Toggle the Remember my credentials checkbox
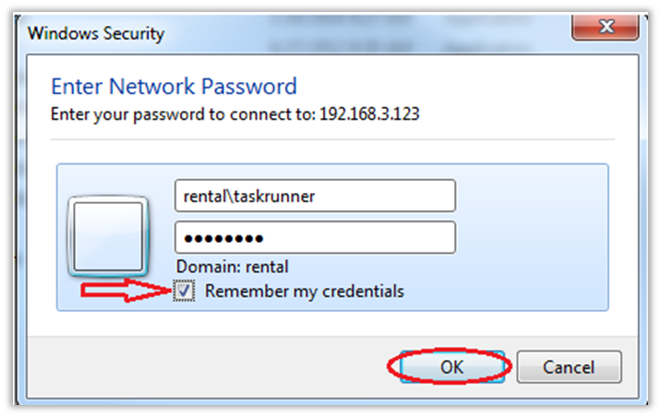The width and height of the screenshot is (661, 417). coord(185,292)
